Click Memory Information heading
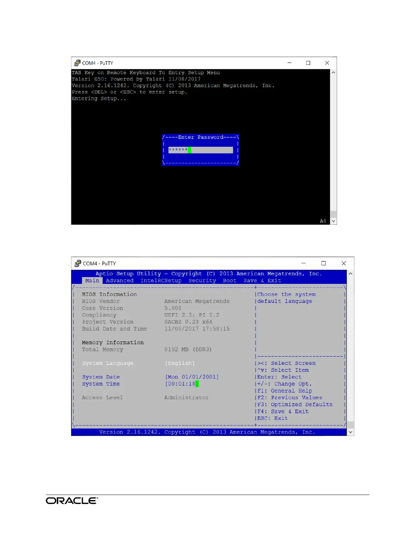 pyautogui.click(x=113, y=342)
